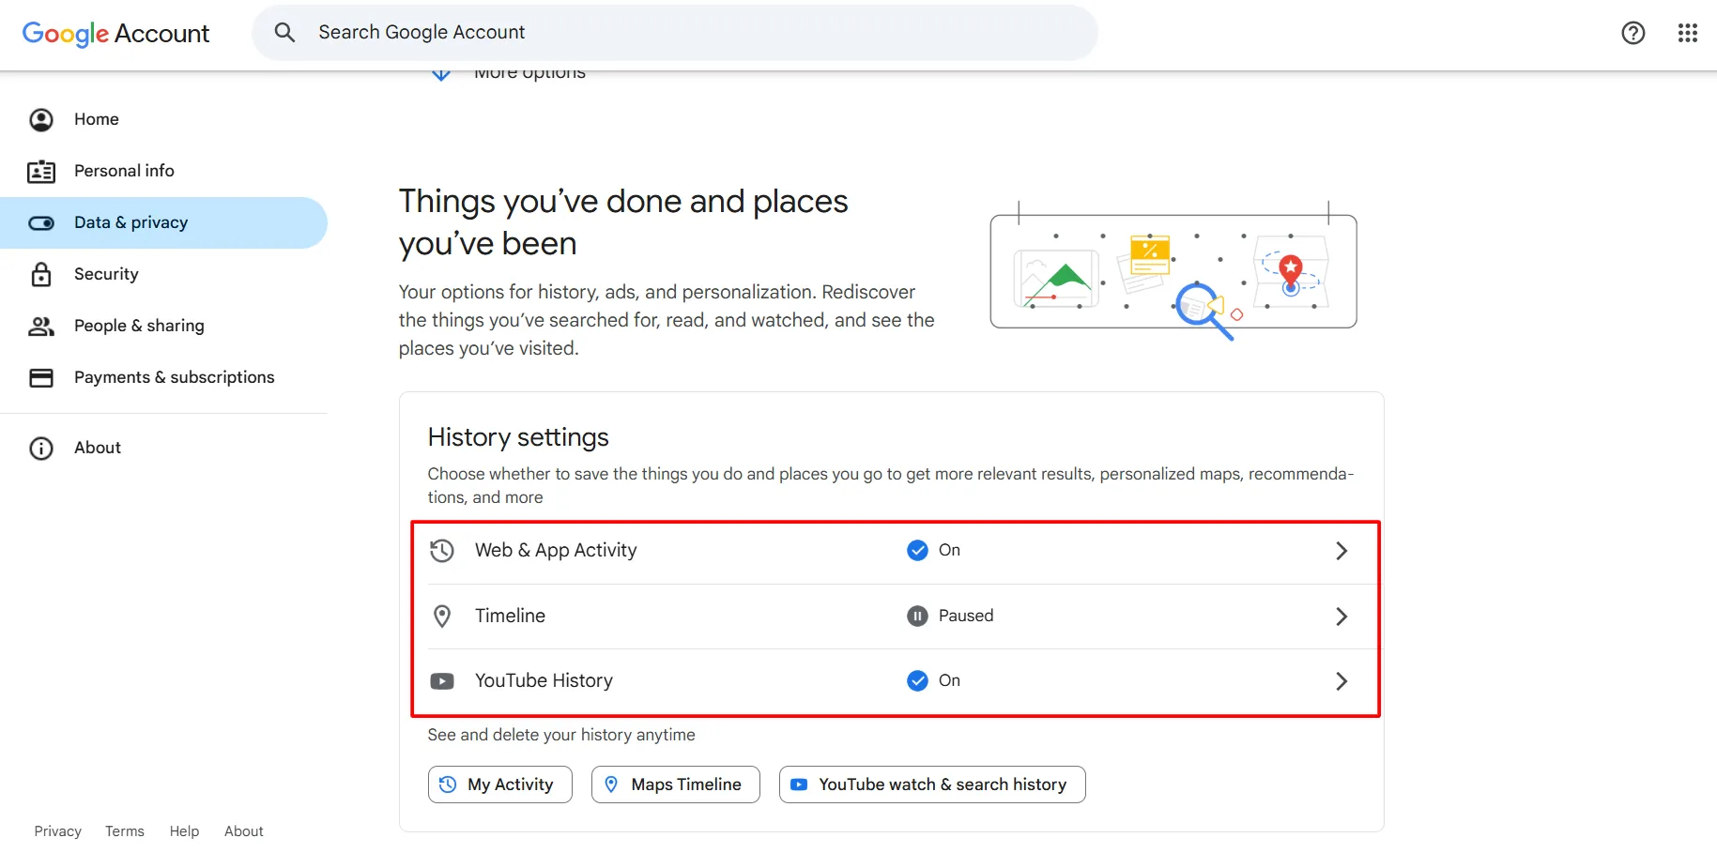1717x853 pixels.
Task: Click the Personal info ID card icon
Action: (x=41, y=171)
